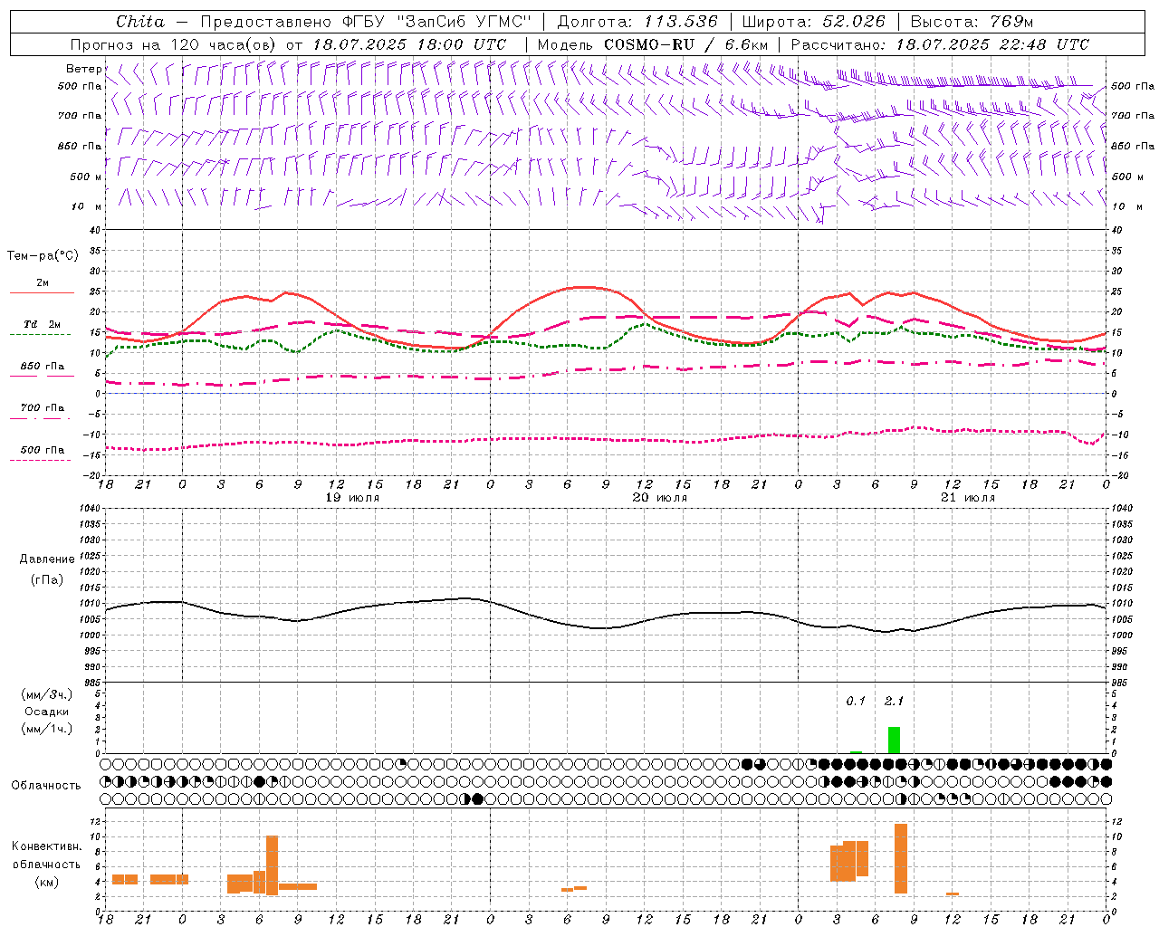The width and height of the screenshot is (1159, 927).
Task: Click the '2м' temperature legend entry
Action: [x=43, y=283]
